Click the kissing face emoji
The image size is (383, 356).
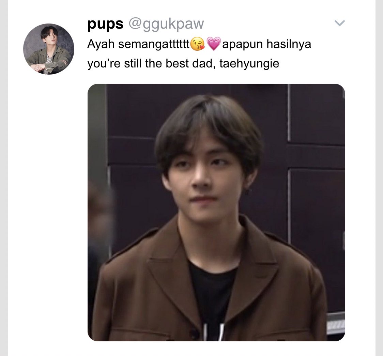coord(197,44)
